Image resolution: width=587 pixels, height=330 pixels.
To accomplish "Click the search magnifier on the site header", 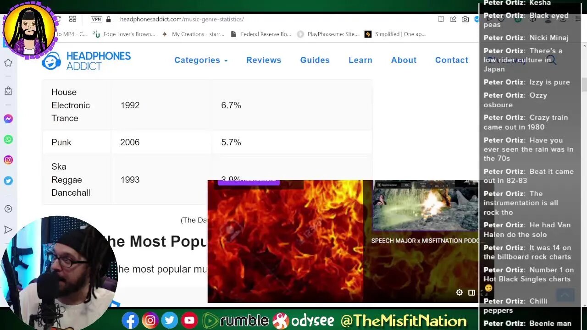I will (x=551, y=60).
